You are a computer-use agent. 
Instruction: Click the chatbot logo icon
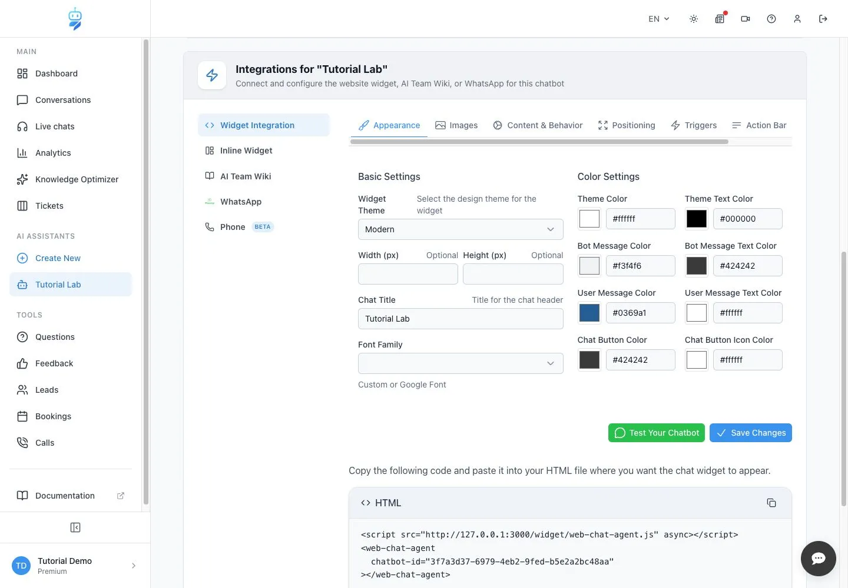coord(75,19)
